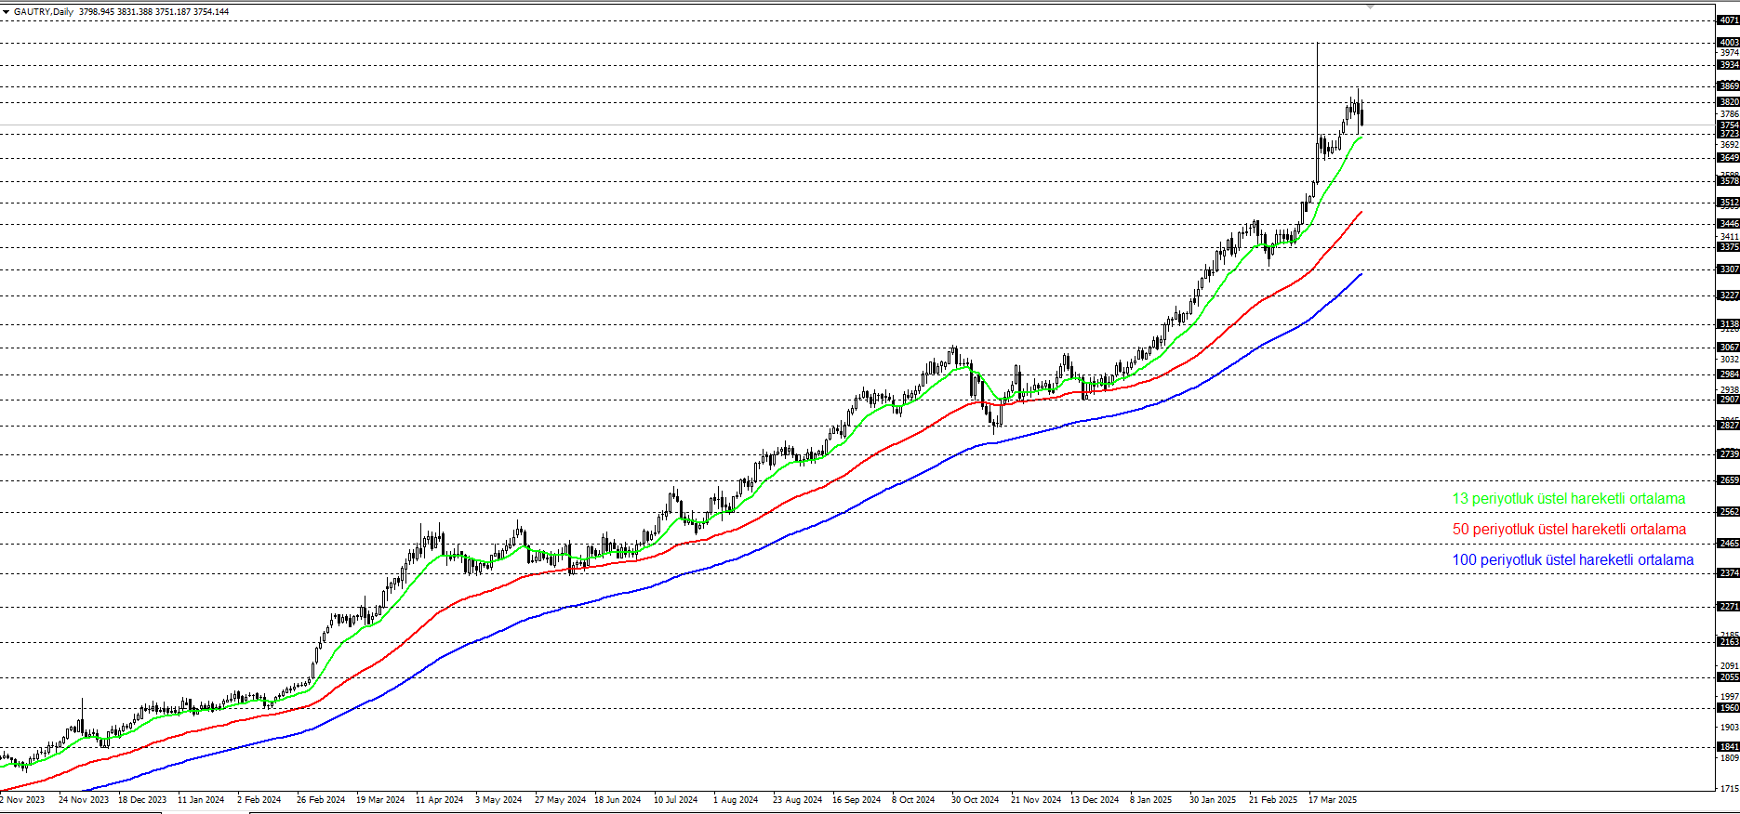This screenshot has width=1740, height=814.
Task: Click the small arrow before the GAUTRY,Daily title
Action: click(6, 12)
